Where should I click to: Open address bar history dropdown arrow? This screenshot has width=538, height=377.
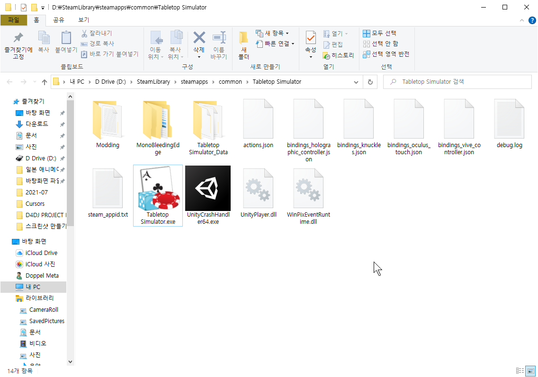tap(356, 82)
